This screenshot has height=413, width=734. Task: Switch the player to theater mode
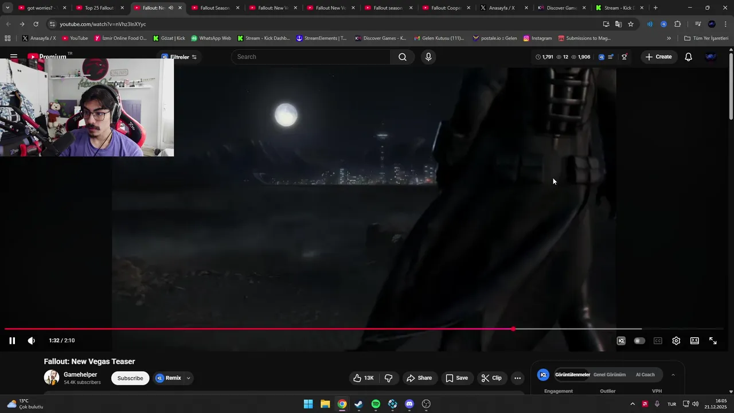coord(694,341)
